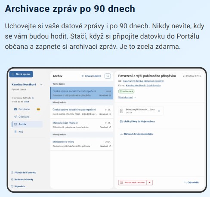Copy the ID schránky using copy icon
The height and width of the screenshot is (197, 210).
pos(33,98)
